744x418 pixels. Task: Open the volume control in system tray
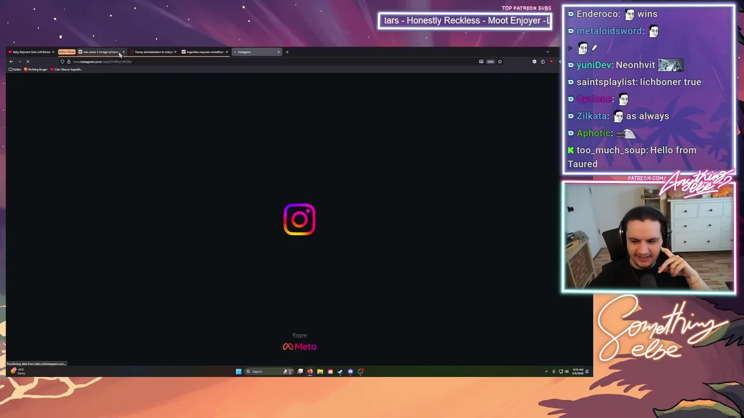567,372
